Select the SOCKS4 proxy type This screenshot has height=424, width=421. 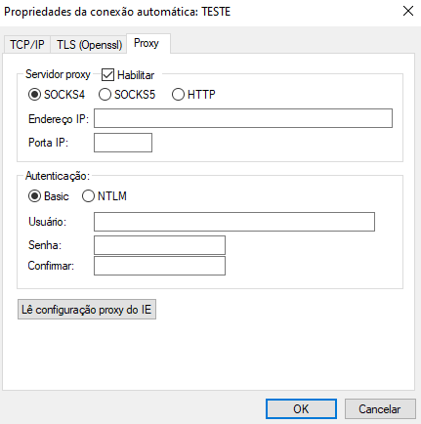(x=57, y=95)
